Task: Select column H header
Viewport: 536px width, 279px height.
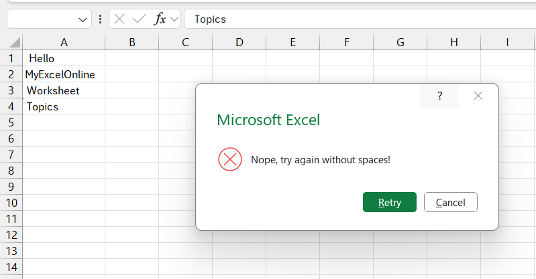Action: click(x=454, y=42)
